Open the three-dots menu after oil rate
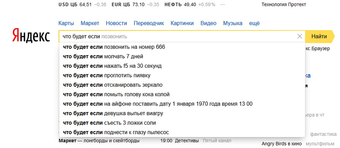 [x=222, y=5]
